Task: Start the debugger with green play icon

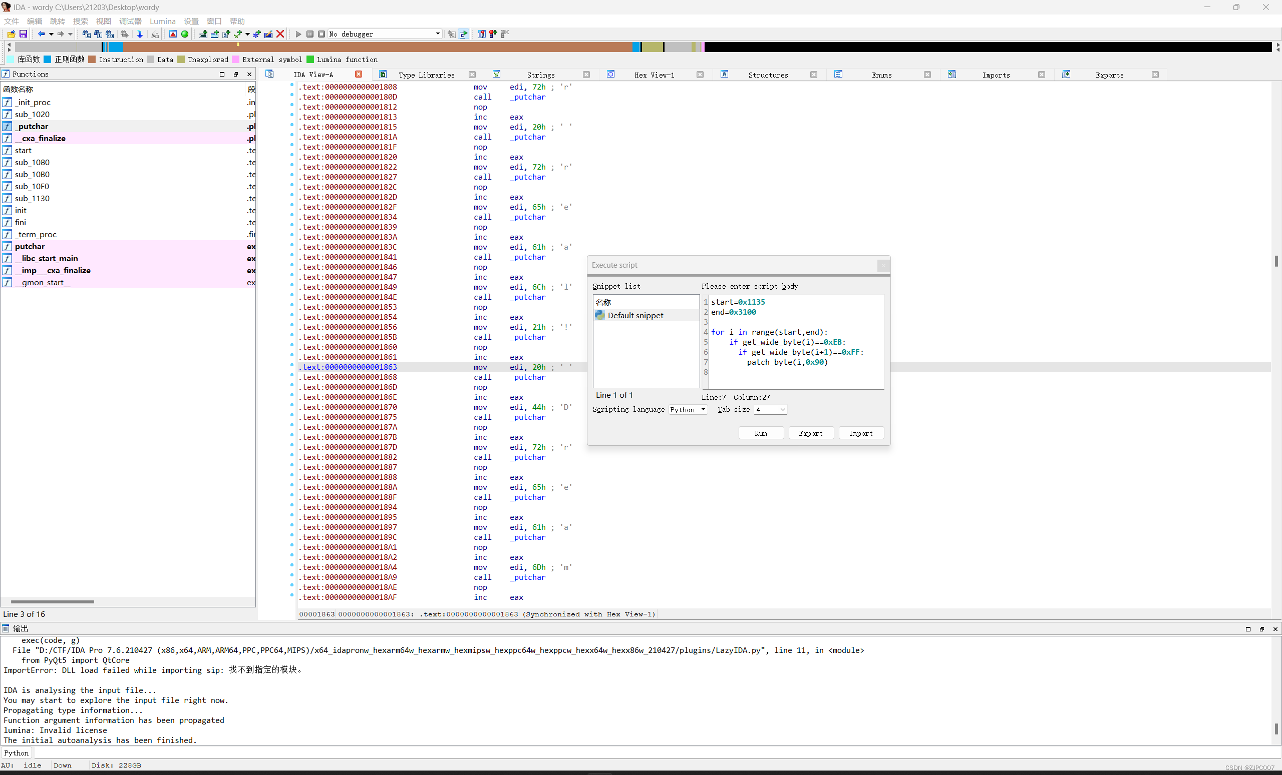Action: (298, 34)
